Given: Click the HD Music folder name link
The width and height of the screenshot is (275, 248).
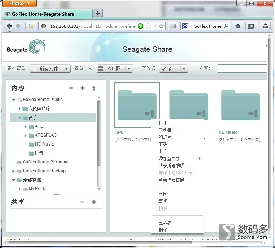Looking at the screenshot, I should pos(228,132).
